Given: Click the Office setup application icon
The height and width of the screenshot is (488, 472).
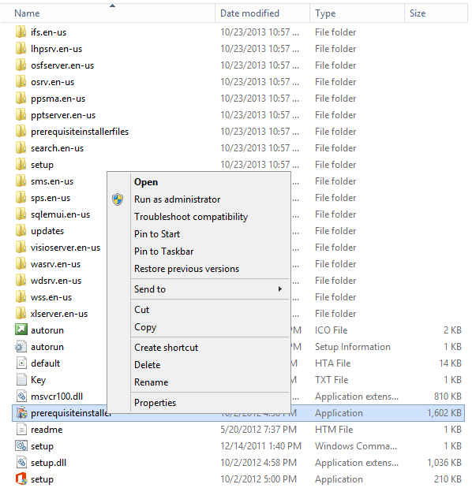Looking at the screenshot, I should [x=21, y=479].
